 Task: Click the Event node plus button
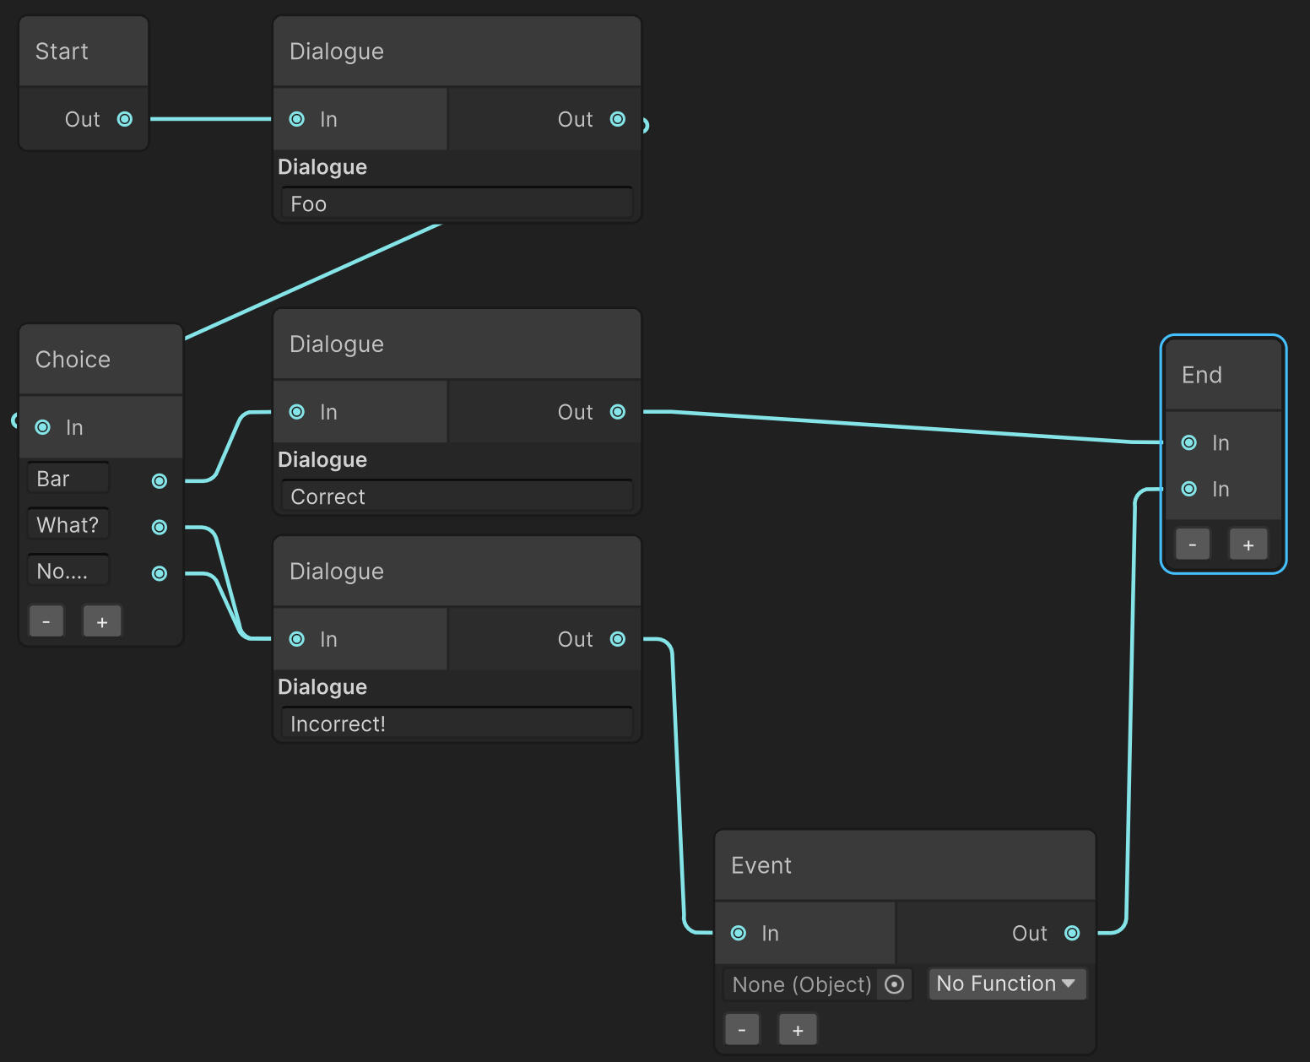click(x=798, y=1030)
